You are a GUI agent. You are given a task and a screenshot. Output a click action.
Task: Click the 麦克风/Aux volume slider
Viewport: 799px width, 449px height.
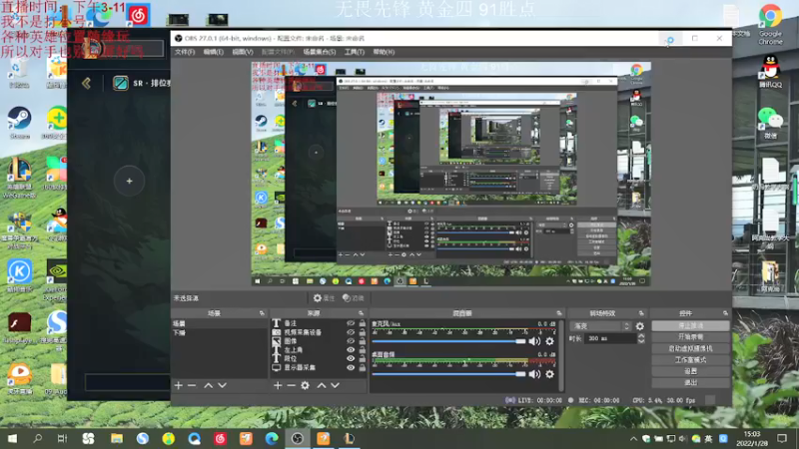pos(448,341)
